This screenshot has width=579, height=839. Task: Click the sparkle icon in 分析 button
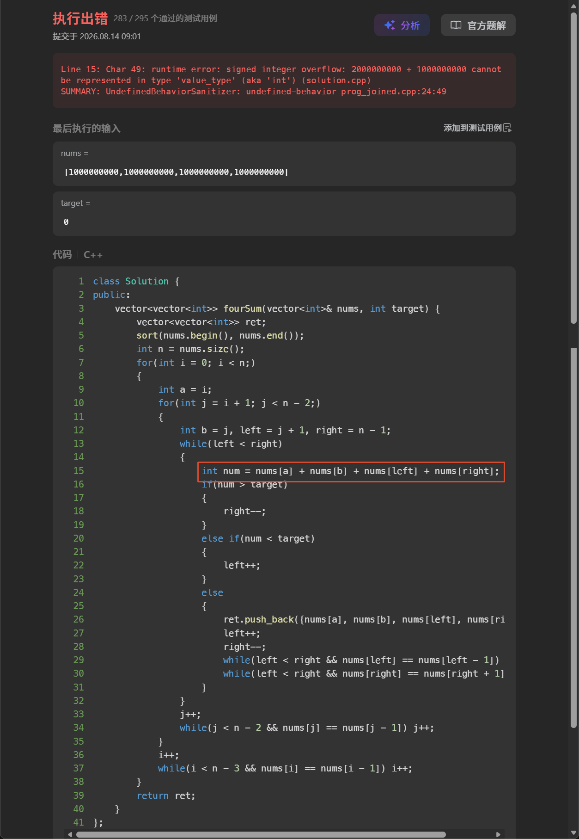(390, 25)
